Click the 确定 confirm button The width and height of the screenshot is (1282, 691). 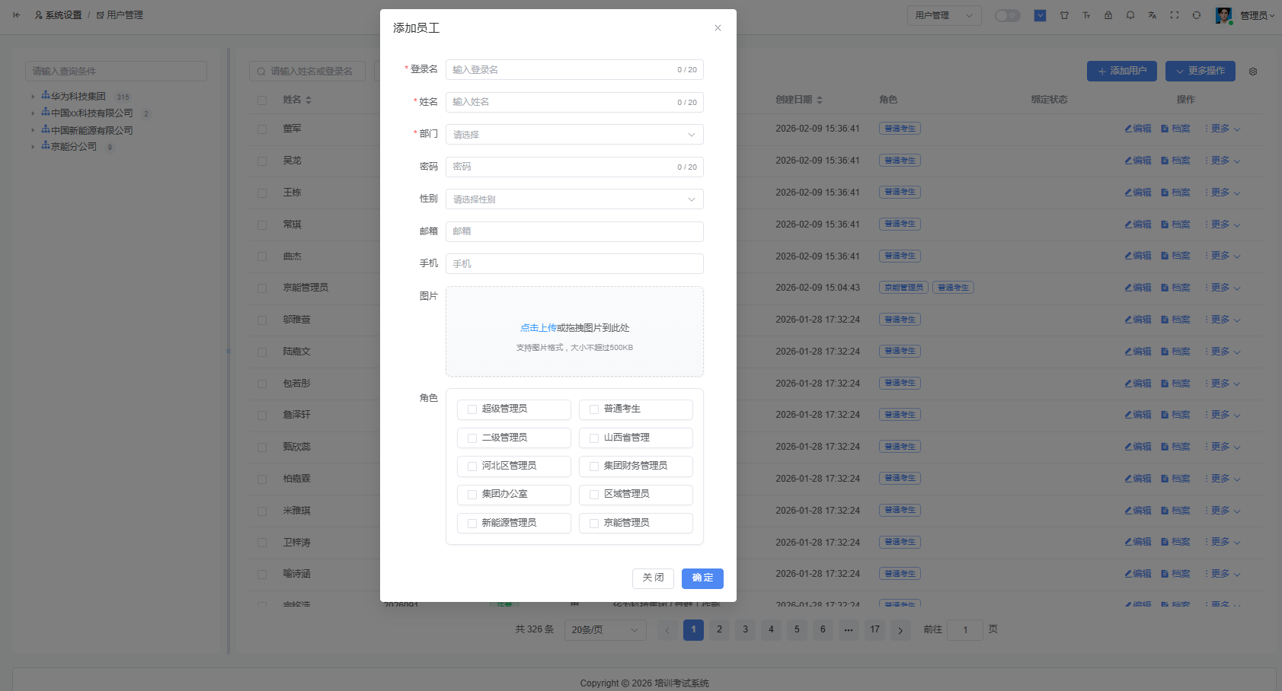click(x=702, y=578)
